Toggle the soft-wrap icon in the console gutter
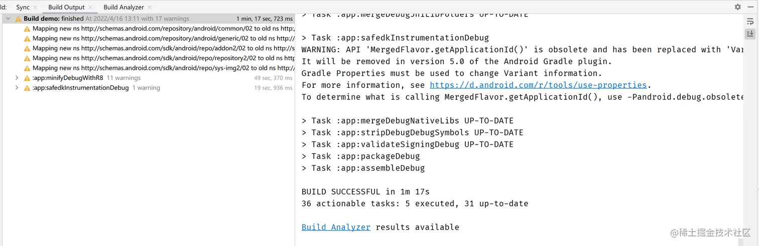Screen dimensions: 759x246 click(750, 21)
